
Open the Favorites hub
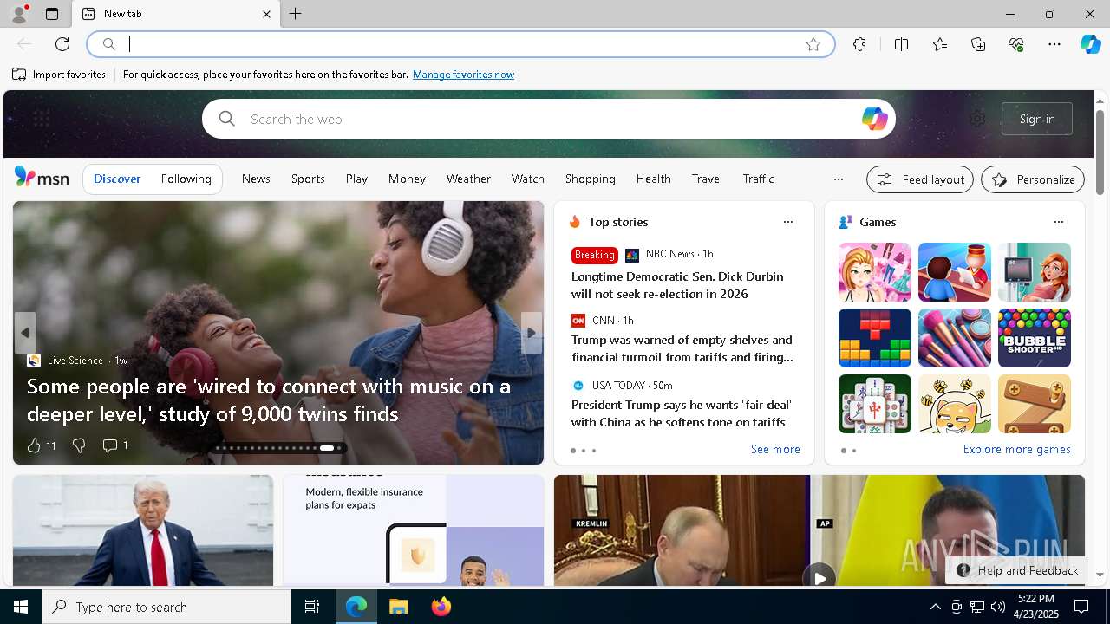coord(940,44)
